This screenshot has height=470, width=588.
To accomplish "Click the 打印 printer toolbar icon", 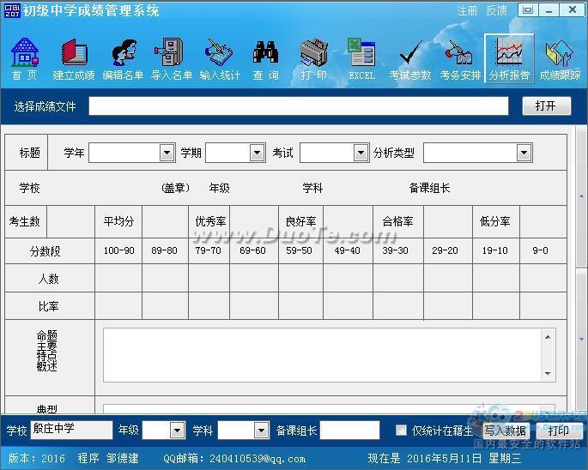I will click(313, 59).
